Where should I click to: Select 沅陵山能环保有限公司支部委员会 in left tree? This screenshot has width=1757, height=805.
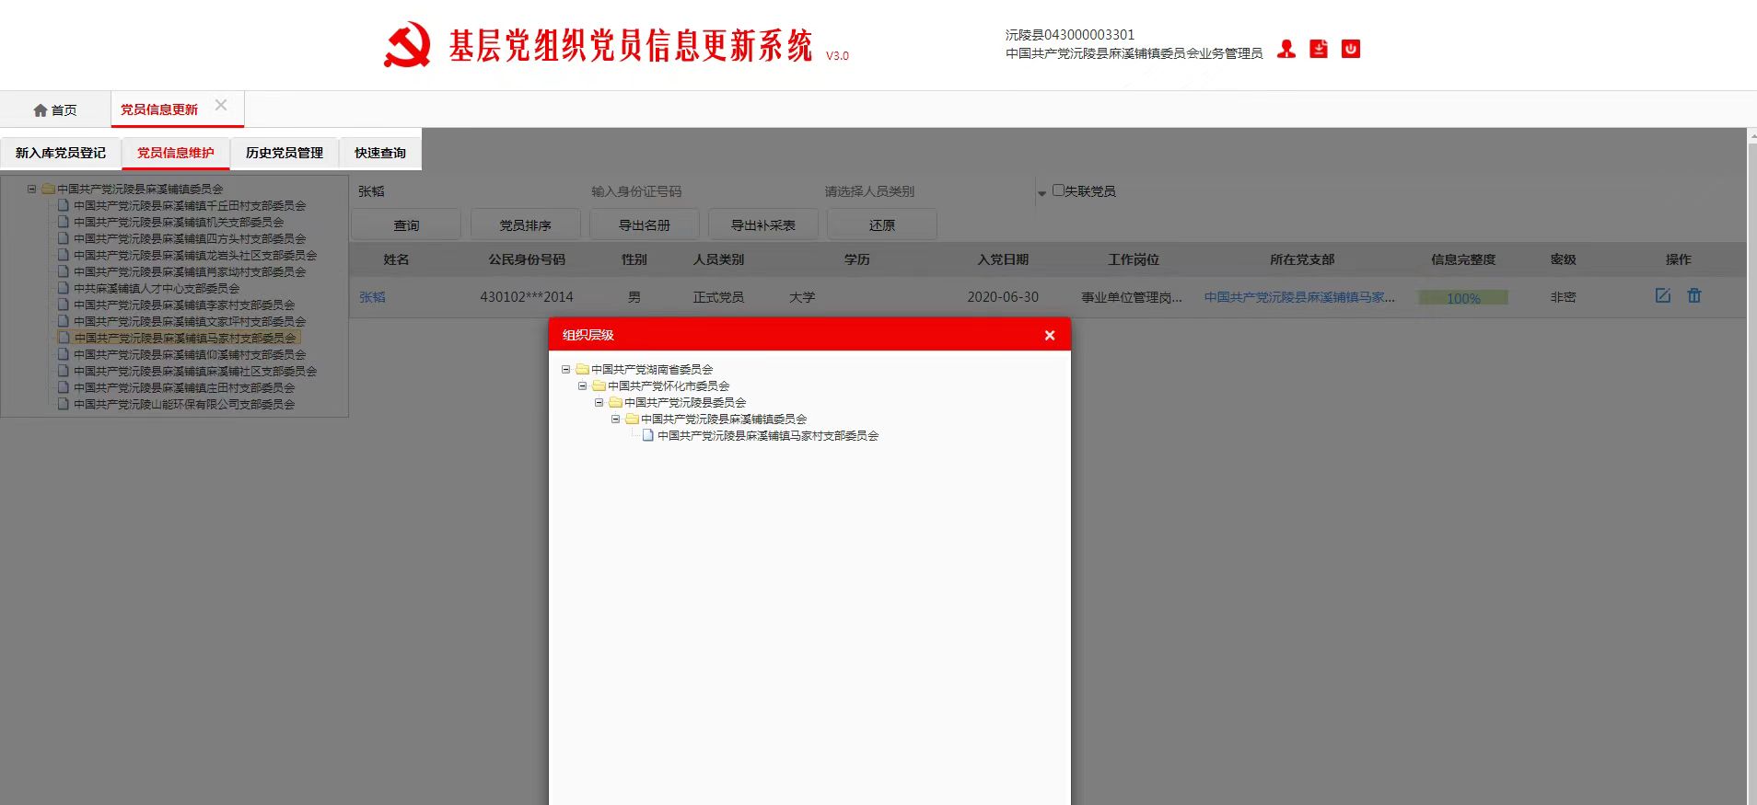click(x=184, y=405)
